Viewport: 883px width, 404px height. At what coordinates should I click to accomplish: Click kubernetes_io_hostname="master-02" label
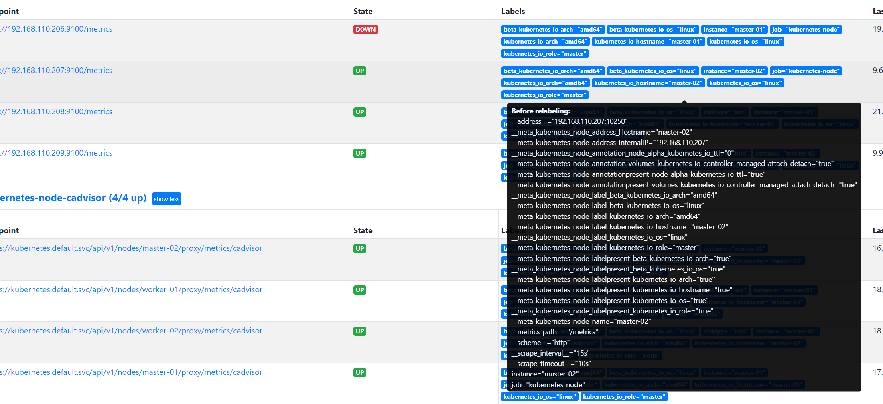[x=648, y=83]
